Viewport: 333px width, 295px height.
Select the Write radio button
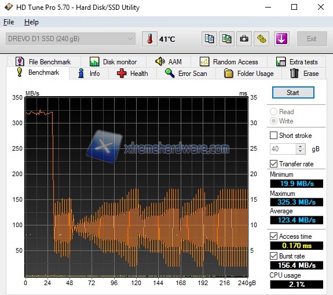273,121
